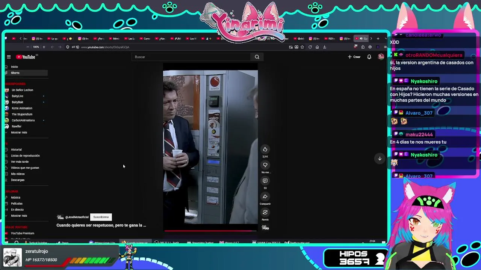481x270 pixels.
Task: Open Música in Explorar section
Action: 15,198
